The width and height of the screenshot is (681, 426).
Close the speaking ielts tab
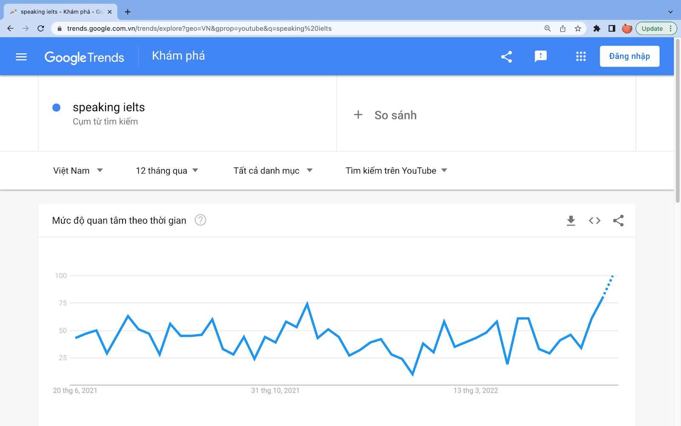110,12
